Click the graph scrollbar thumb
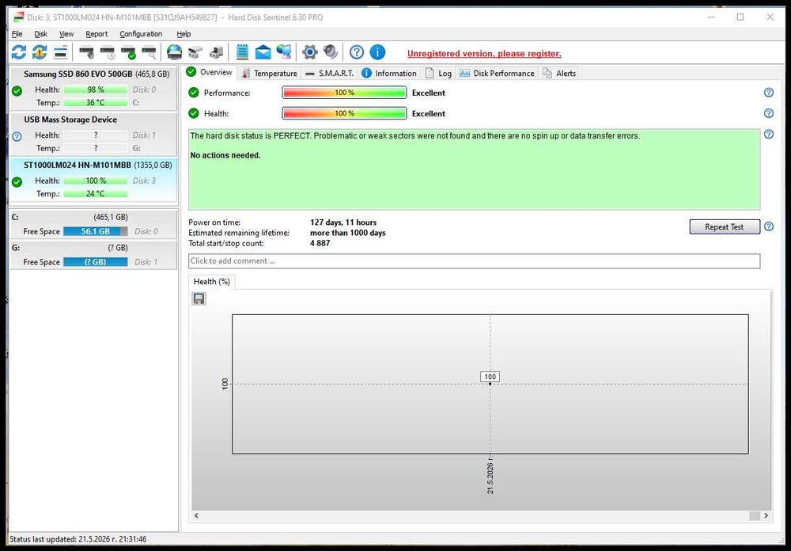Viewport: 791px width, 551px height. tap(755, 515)
